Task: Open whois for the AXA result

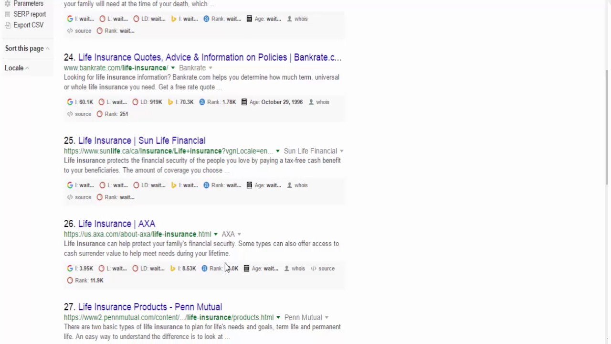Action: coord(295,268)
